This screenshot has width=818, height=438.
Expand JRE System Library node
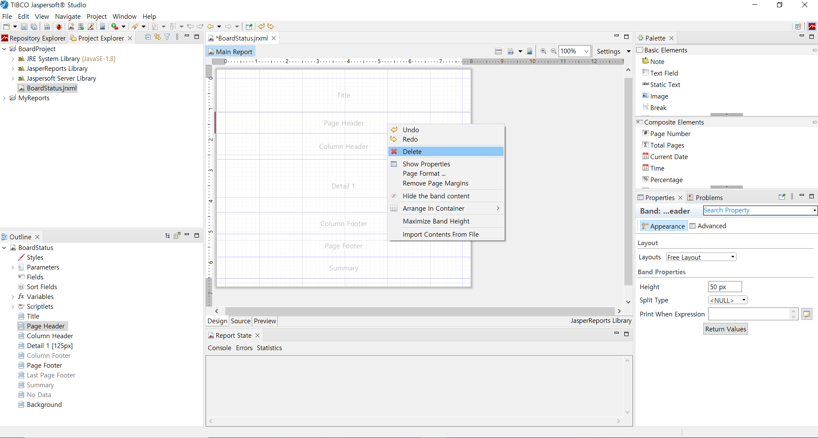[x=13, y=59]
